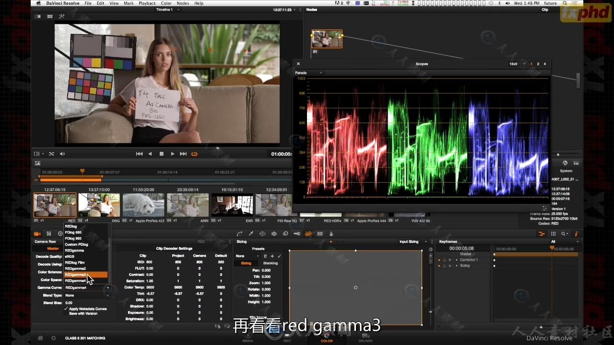Open the Qualifier eyedropper palette
This screenshot has height=345, width=614.
click(x=251, y=234)
